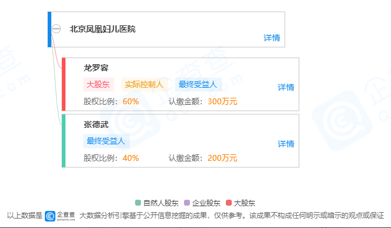Click the 60% equity ratio value

131,101
